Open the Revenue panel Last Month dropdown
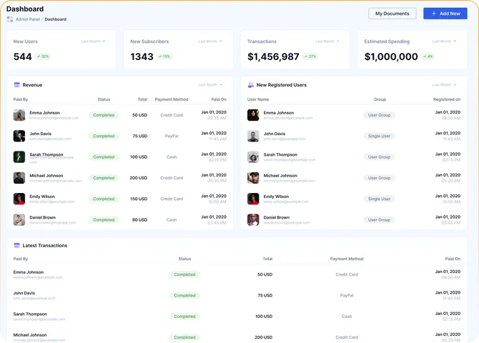Screen dimensions: 479x343 [x=210, y=84]
